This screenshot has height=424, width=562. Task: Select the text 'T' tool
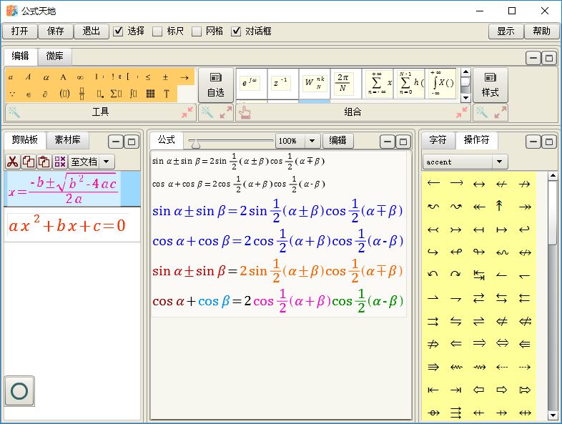coord(167,94)
